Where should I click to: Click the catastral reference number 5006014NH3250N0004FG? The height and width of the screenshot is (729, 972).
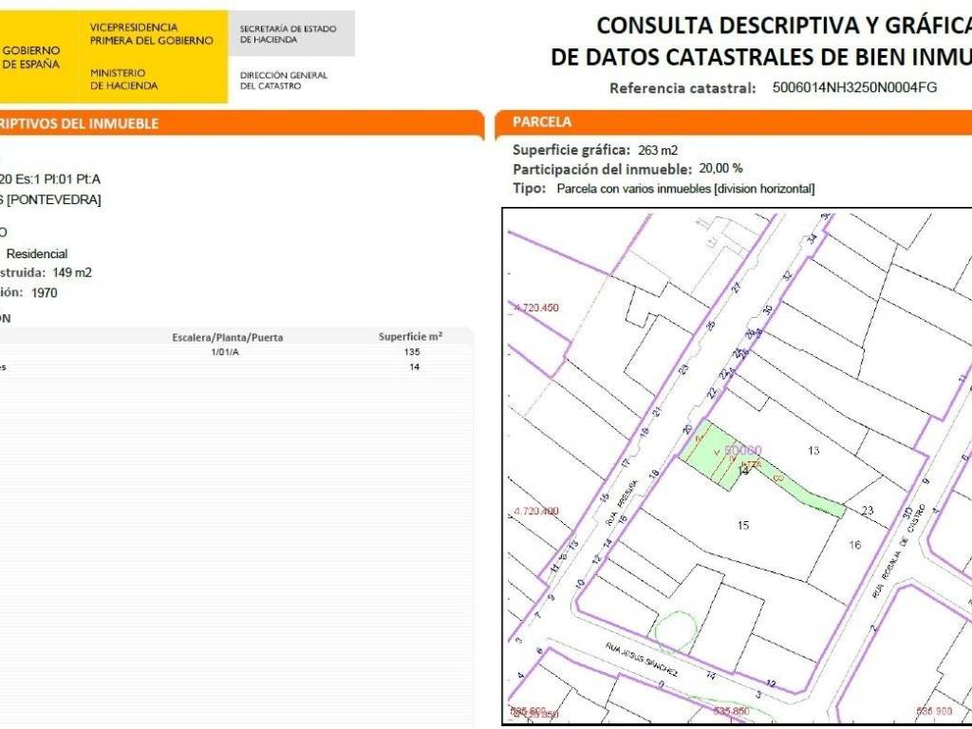pyautogui.click(x=854, y=87)
